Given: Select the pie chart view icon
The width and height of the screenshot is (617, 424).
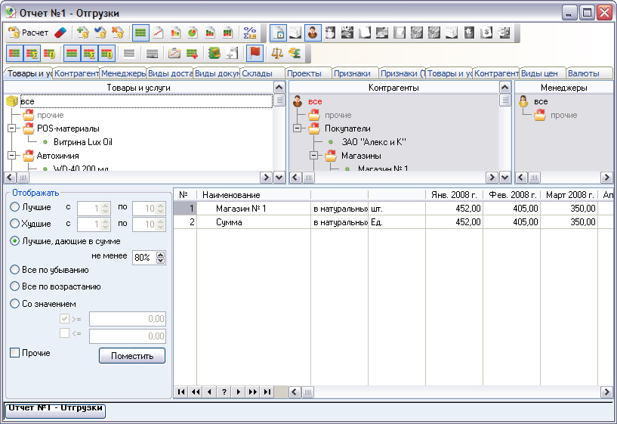Looking at the screenshot, I should (193, 32).
